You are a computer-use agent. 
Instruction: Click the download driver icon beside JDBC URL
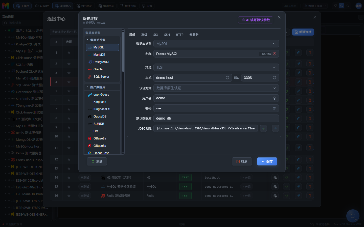click(x=275, y=128)
